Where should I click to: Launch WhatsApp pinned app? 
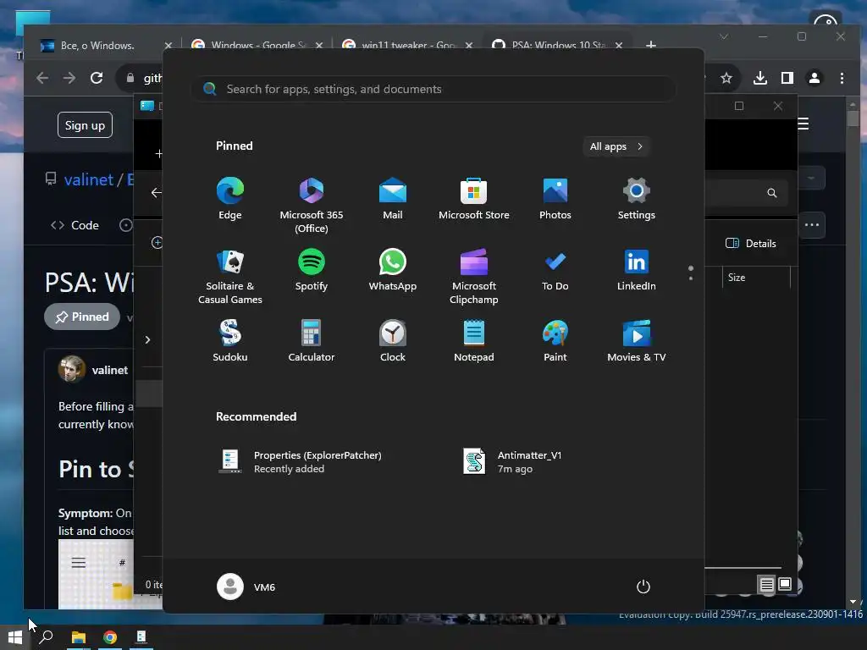pyautogui.click(x=393, y=270)
